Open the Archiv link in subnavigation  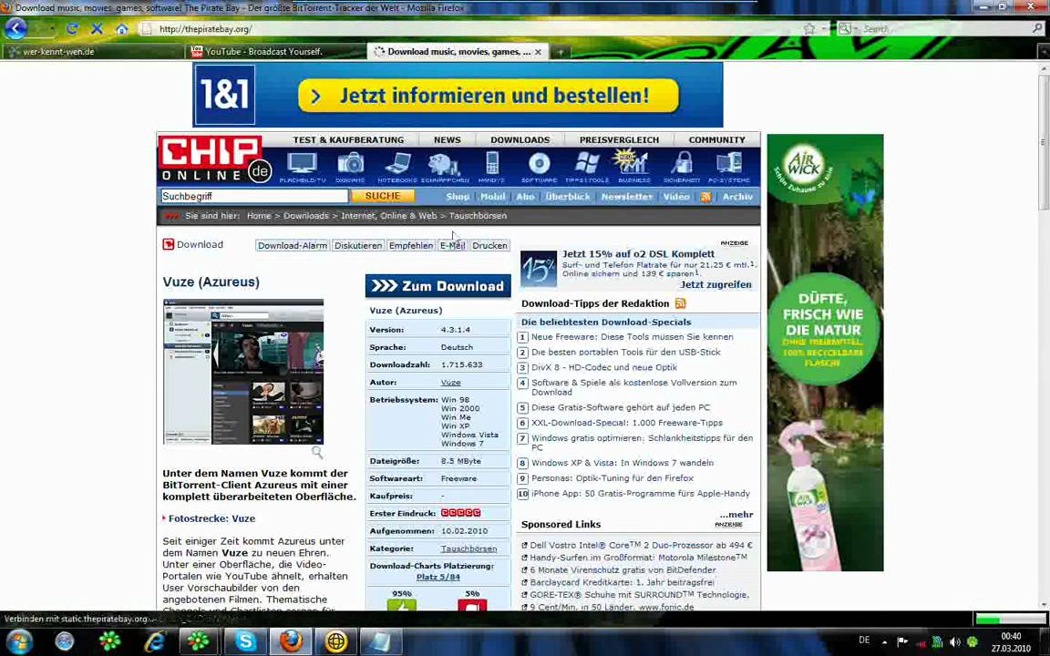pyautogui.click(x=737, y=197)
